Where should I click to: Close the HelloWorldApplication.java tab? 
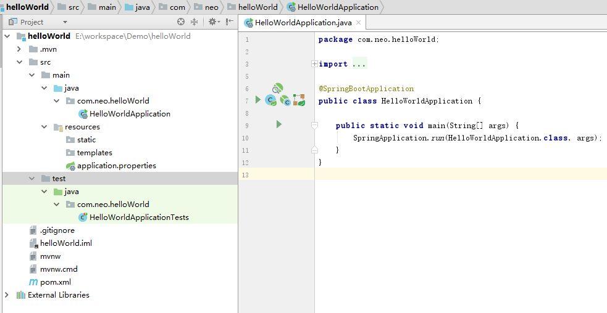click(359, 22)
